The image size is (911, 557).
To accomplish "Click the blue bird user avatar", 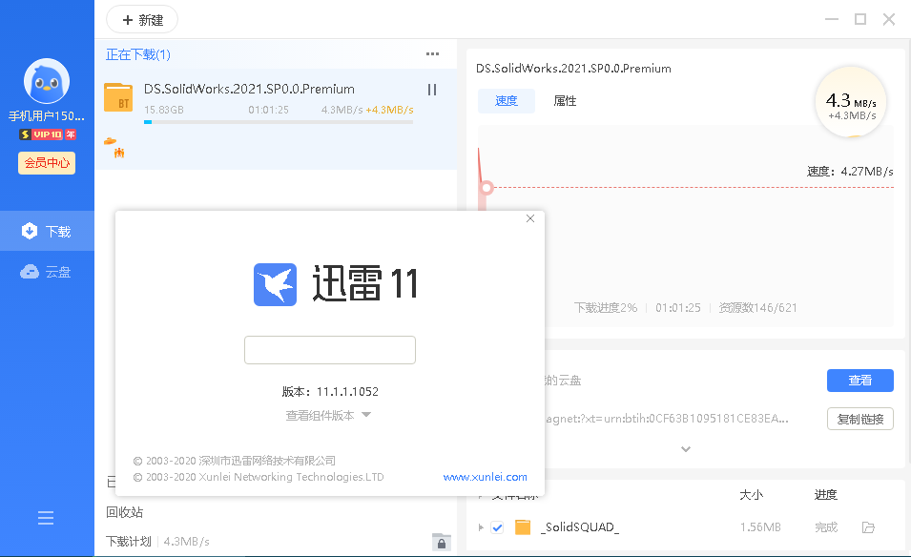I will (47, 82).
